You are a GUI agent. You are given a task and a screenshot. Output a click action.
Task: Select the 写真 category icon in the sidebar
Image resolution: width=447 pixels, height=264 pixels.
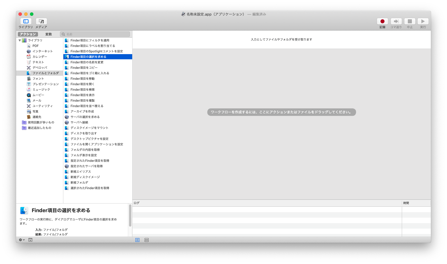pyautogui.click(x=29, y=111)
